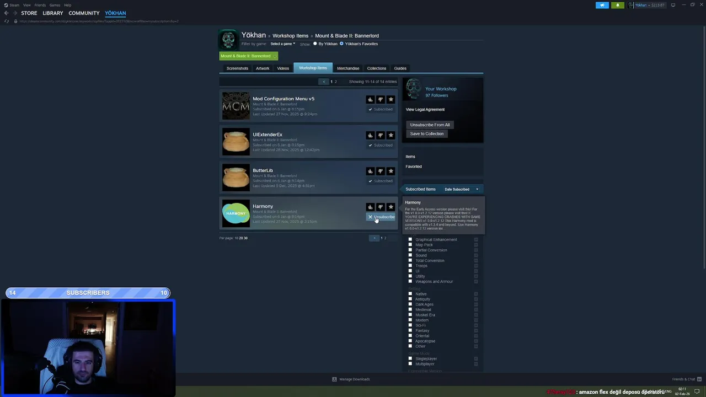Open View Legal Agreement link
The height and width of the screenshot is (397, 706).
425,109
